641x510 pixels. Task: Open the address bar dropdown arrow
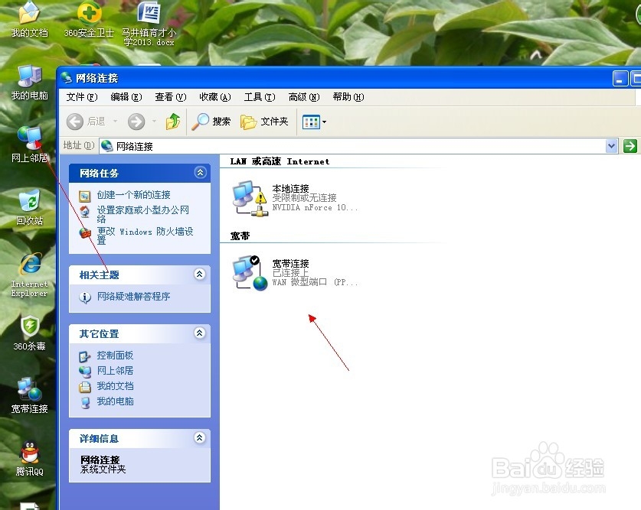pos(611,146)
